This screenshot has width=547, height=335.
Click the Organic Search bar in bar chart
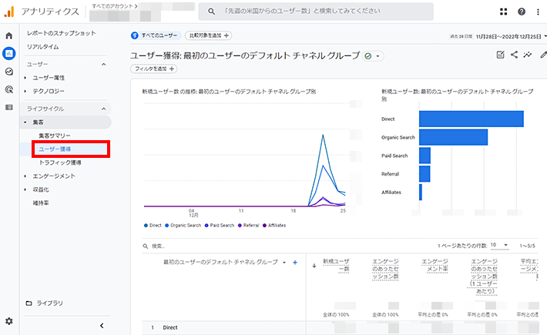(454, 137)
